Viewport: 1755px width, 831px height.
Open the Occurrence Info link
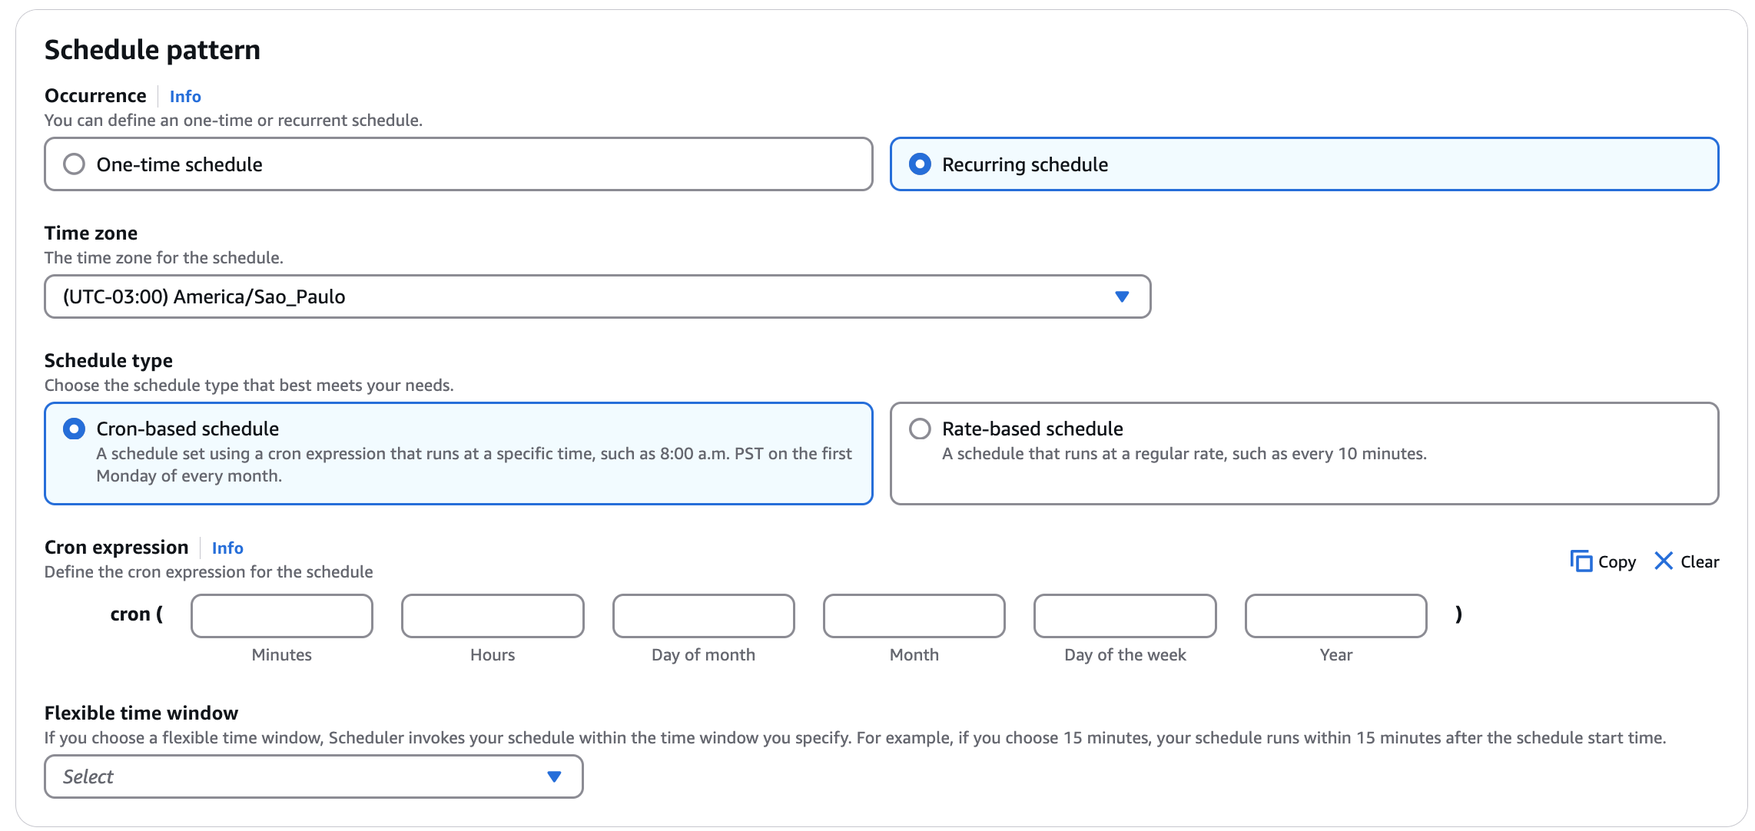pos(185,96)
